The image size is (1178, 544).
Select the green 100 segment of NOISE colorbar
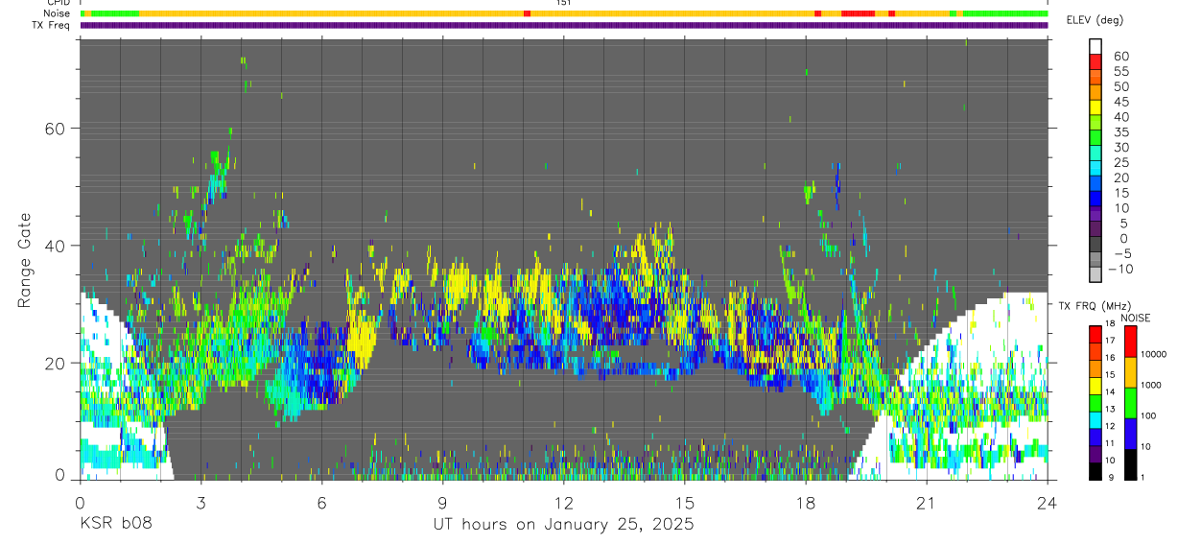click(x=1130, y=402)
